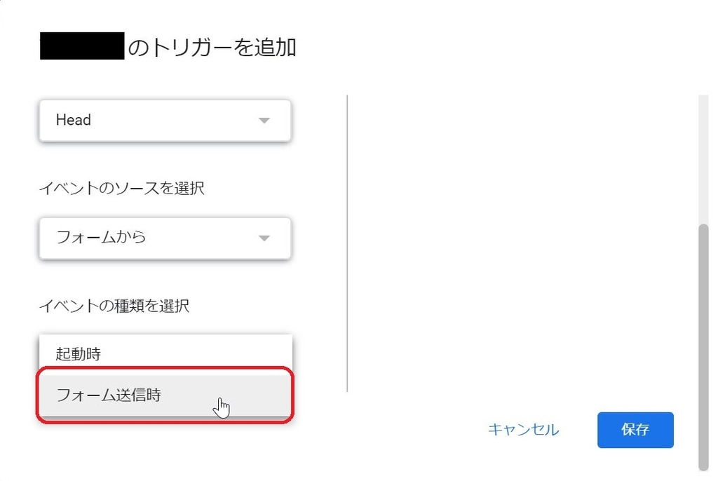The image size is (718, 481).
Task: Click the arrow icon beside フォームから
Action: click(264, 238)
